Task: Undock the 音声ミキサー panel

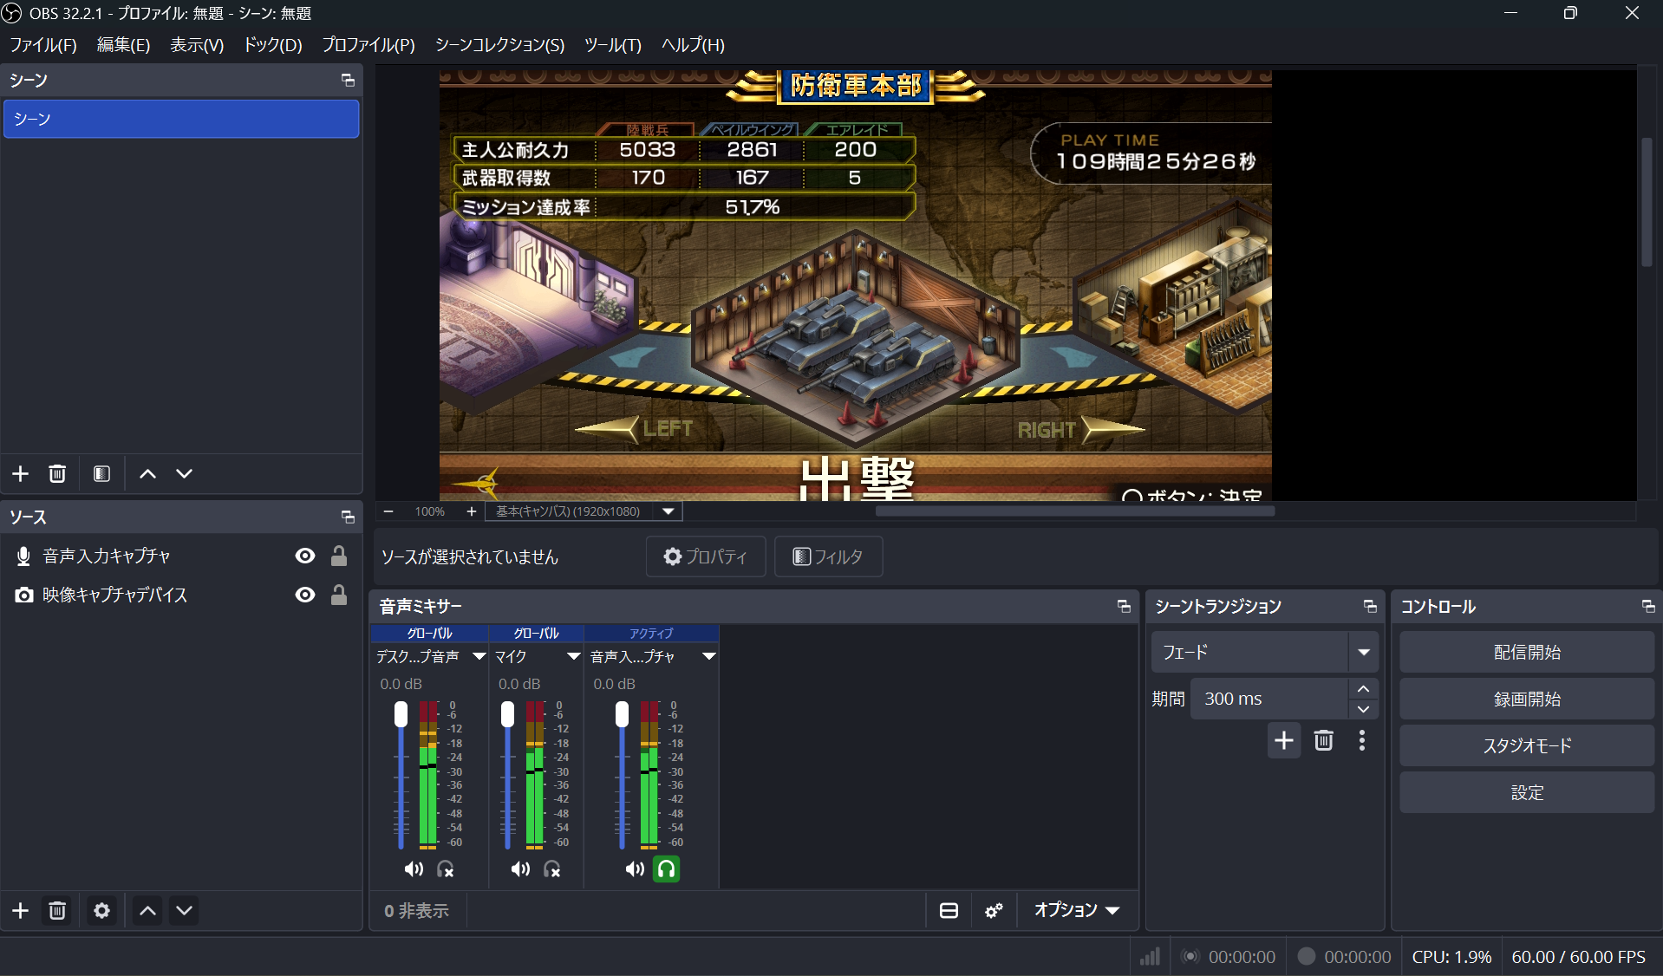Action: 1124,607
